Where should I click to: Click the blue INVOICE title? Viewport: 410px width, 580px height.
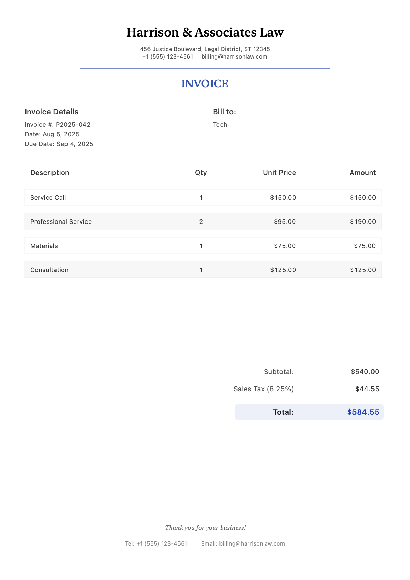click(x=205, y=84)
